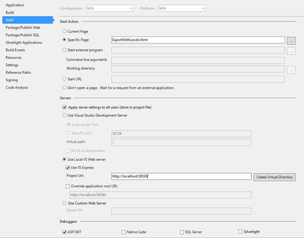The width and height of the screenshot is (304, 238).
Task: Select the Specific port option
Action: coord(68,133)
